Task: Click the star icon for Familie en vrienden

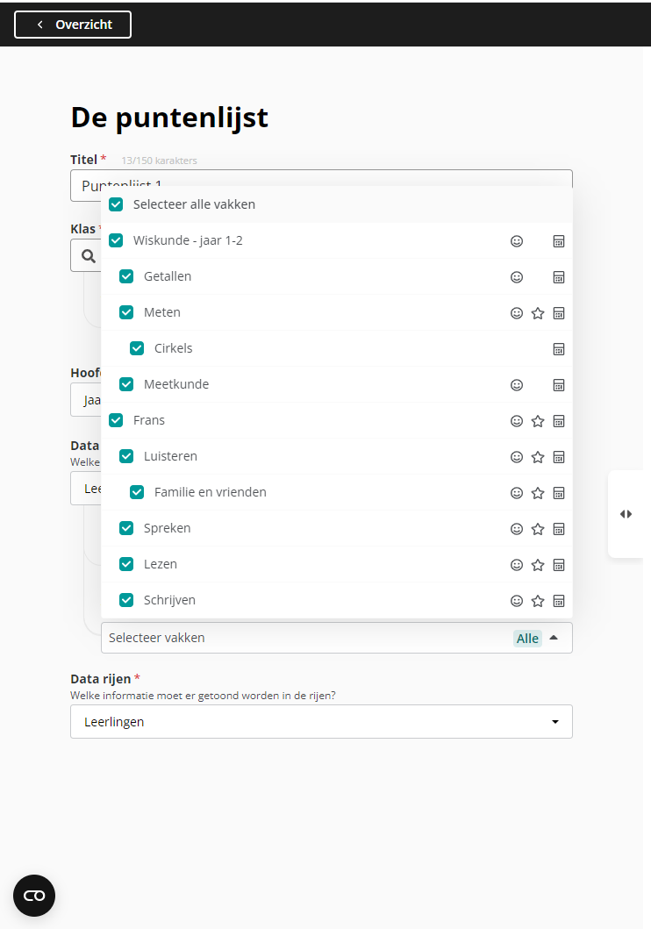Action: tap(538, 493)
